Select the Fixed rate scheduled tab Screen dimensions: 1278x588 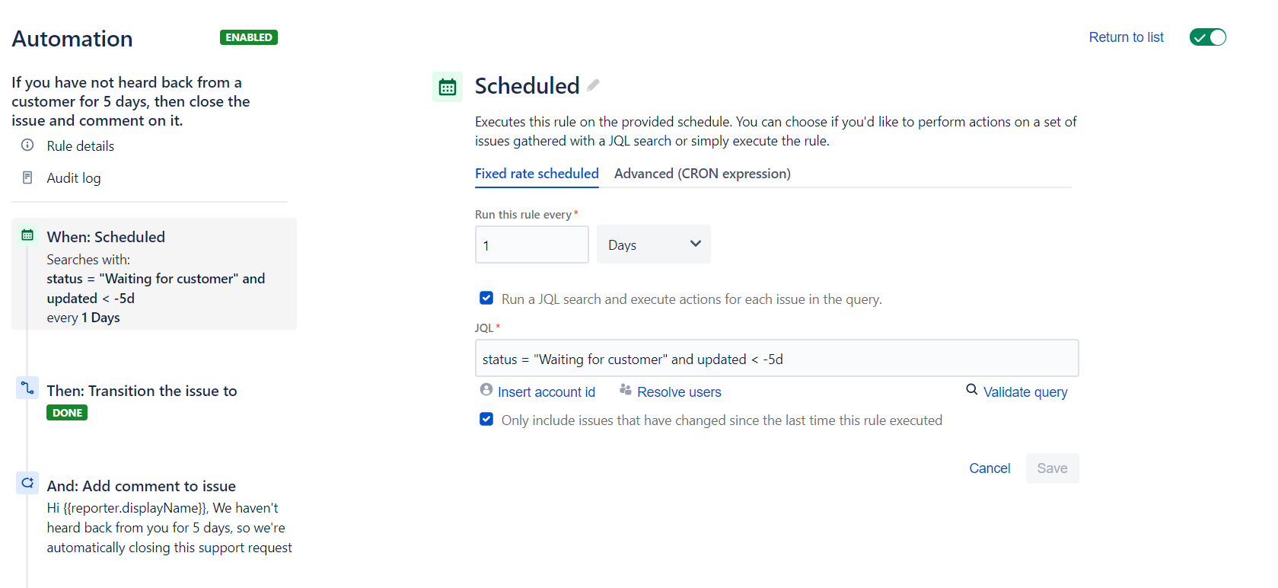536,173
